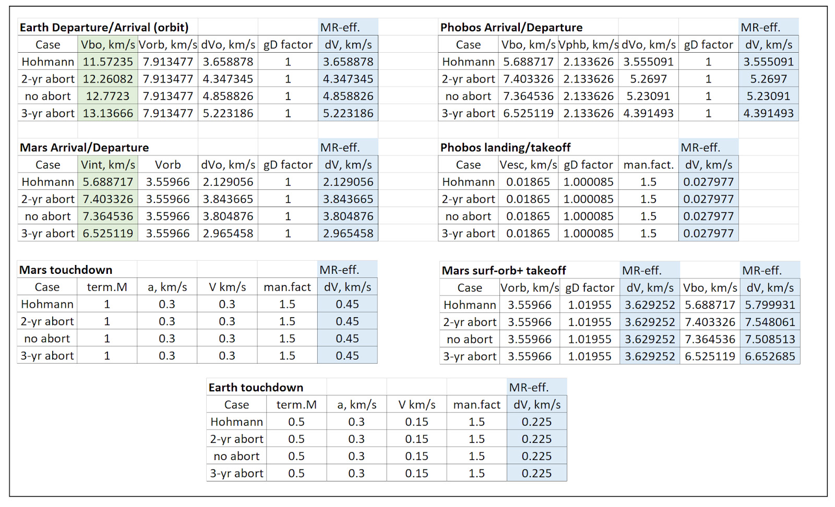Select the term.M header in Mars touchdown
Image resolution: width=835 pixels, height=507 pixels.
click(107, 287)
